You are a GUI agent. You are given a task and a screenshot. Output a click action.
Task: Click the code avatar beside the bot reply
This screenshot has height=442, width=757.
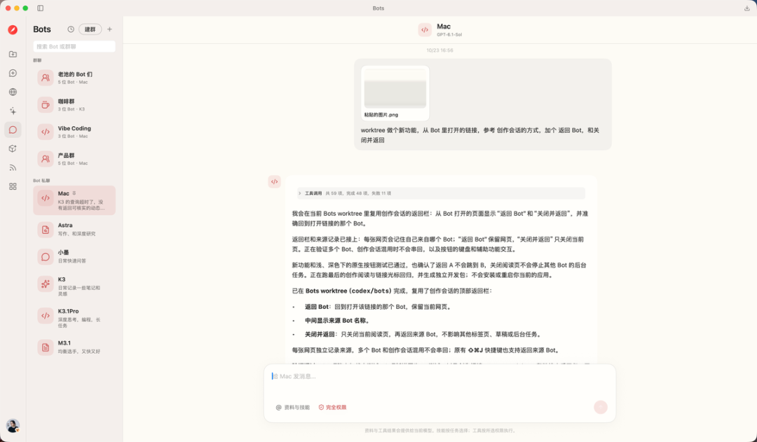274,182
